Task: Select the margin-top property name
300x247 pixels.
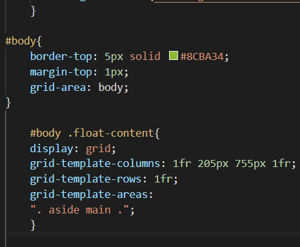Action: [61, 72]
